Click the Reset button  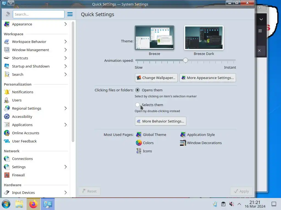[89, 191]
